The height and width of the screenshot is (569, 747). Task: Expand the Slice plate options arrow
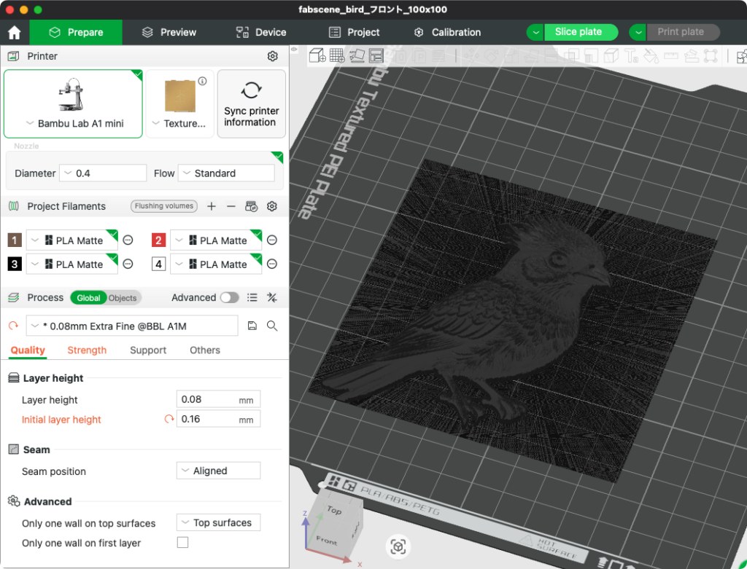(535, 32)
